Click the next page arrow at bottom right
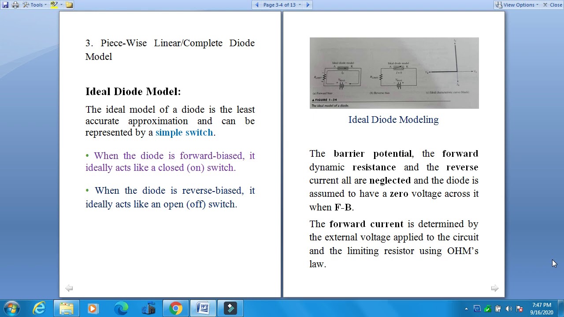Image resolution: width=564 pixels, height=317 pixels. tap(494, 288)
